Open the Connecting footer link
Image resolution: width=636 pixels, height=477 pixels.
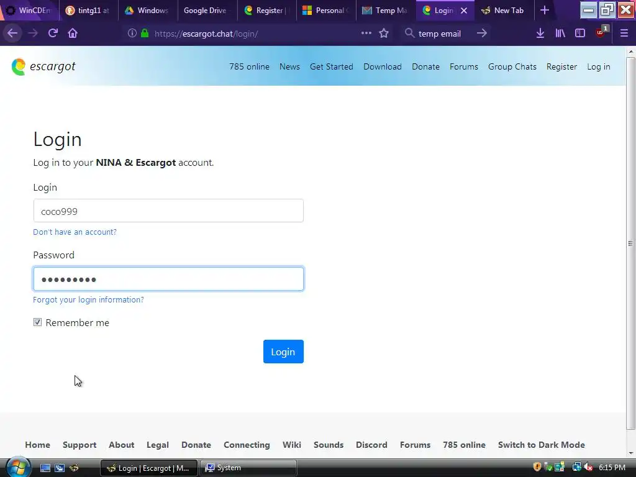247,445
